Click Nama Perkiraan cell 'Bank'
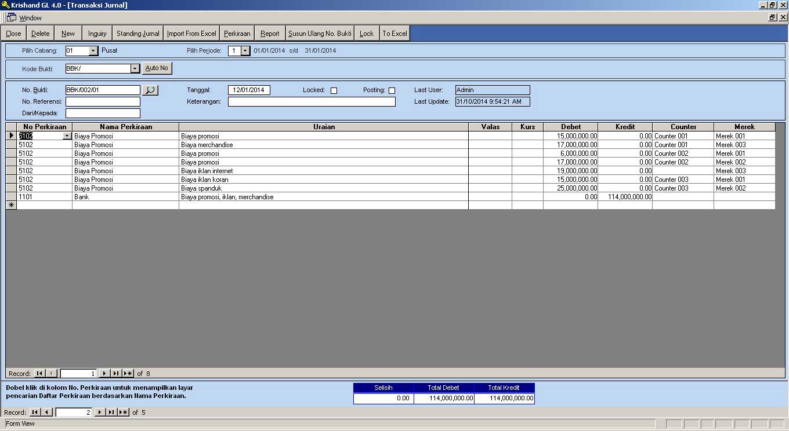This screenshot has width=789, height=431. tap(126, 197)
